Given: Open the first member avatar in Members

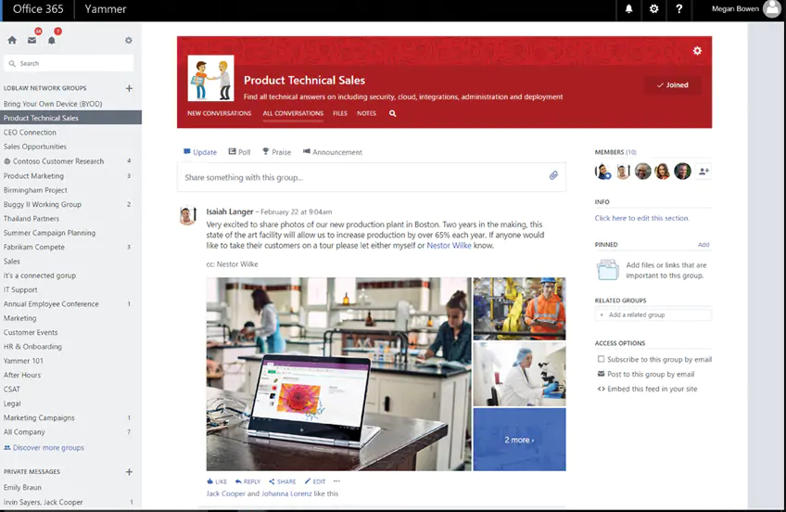Looking at the screenshot, I should coord(603,172).
